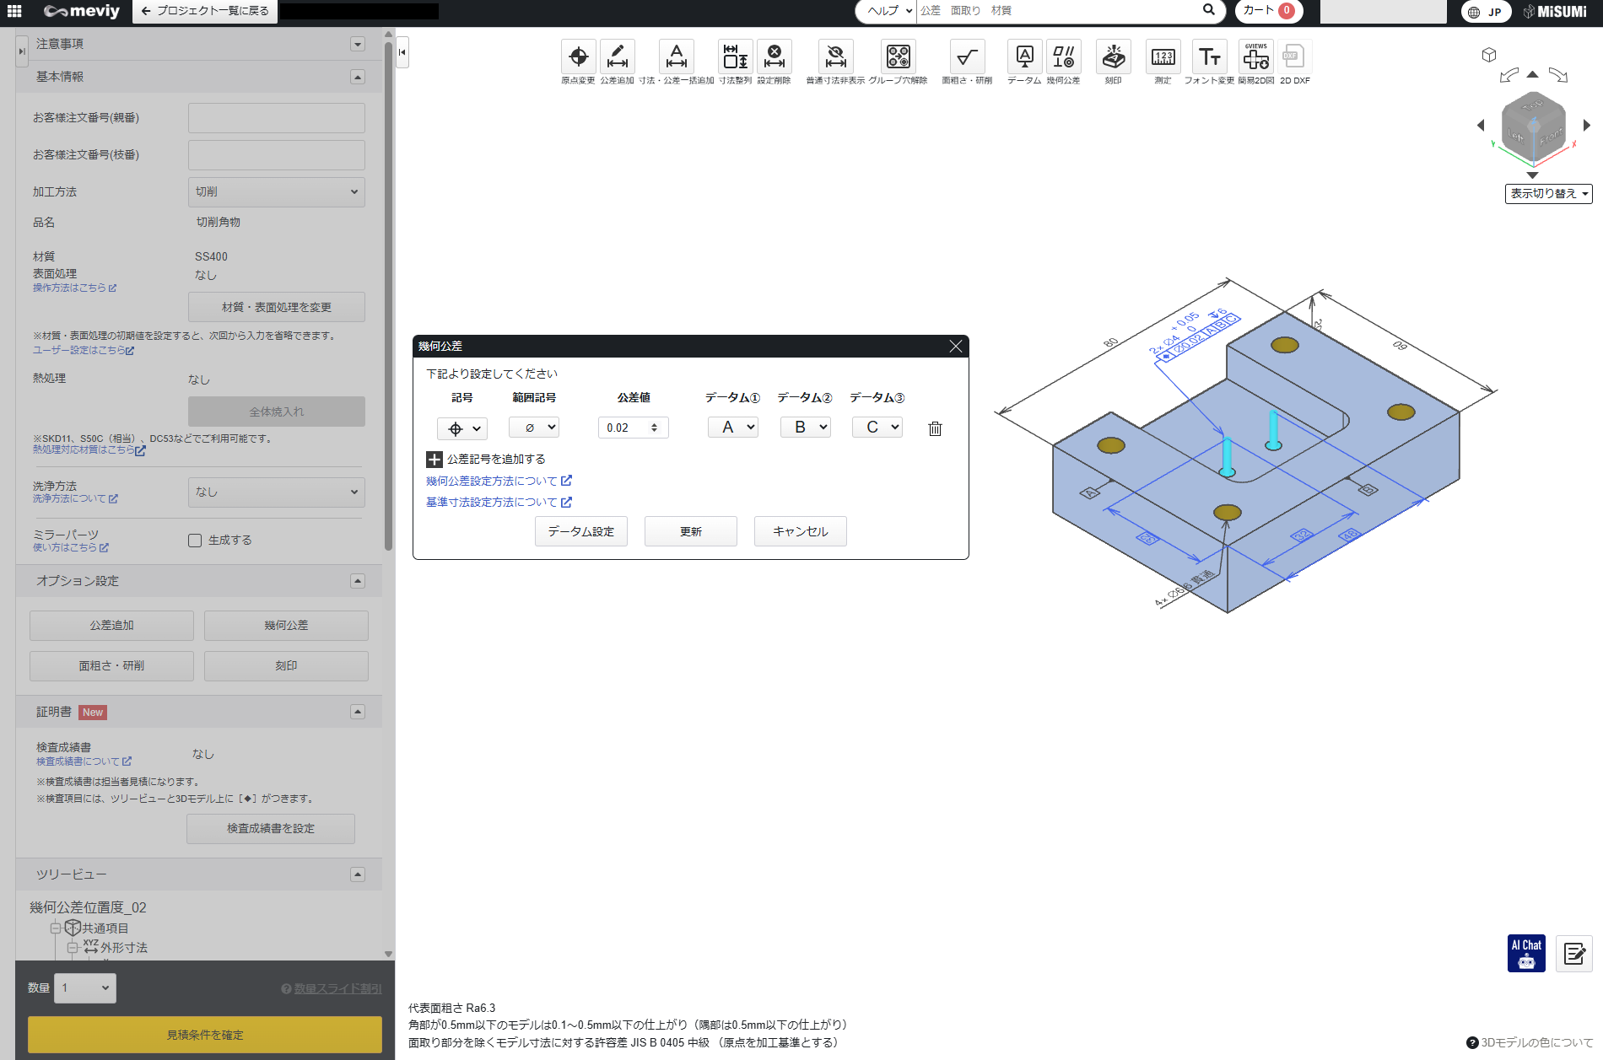Image resolution: width=1603 pixels, height=1060 pixels.
Task: Open the カート cart button
Action: pyautogui.click(x=1269, y=11)
